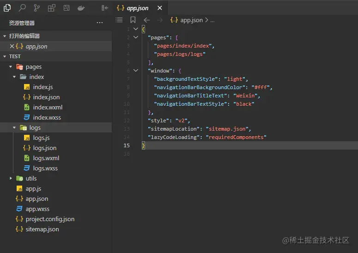Viewport: 358px width, 253px height.
Task: Click the "pages/logs/logs" string in code
Action: click(180, 54)
